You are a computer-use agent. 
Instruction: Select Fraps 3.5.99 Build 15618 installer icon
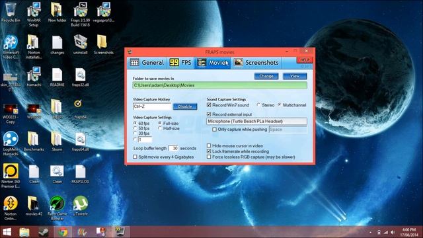click(80, 14)
